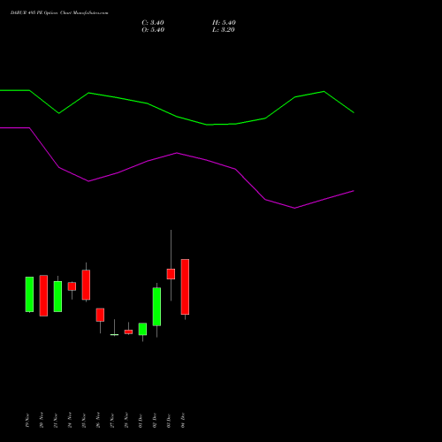
Task: Select the flat 27 Nov doji candlestick
Action: pyautogui.click(x=114, y=334)
